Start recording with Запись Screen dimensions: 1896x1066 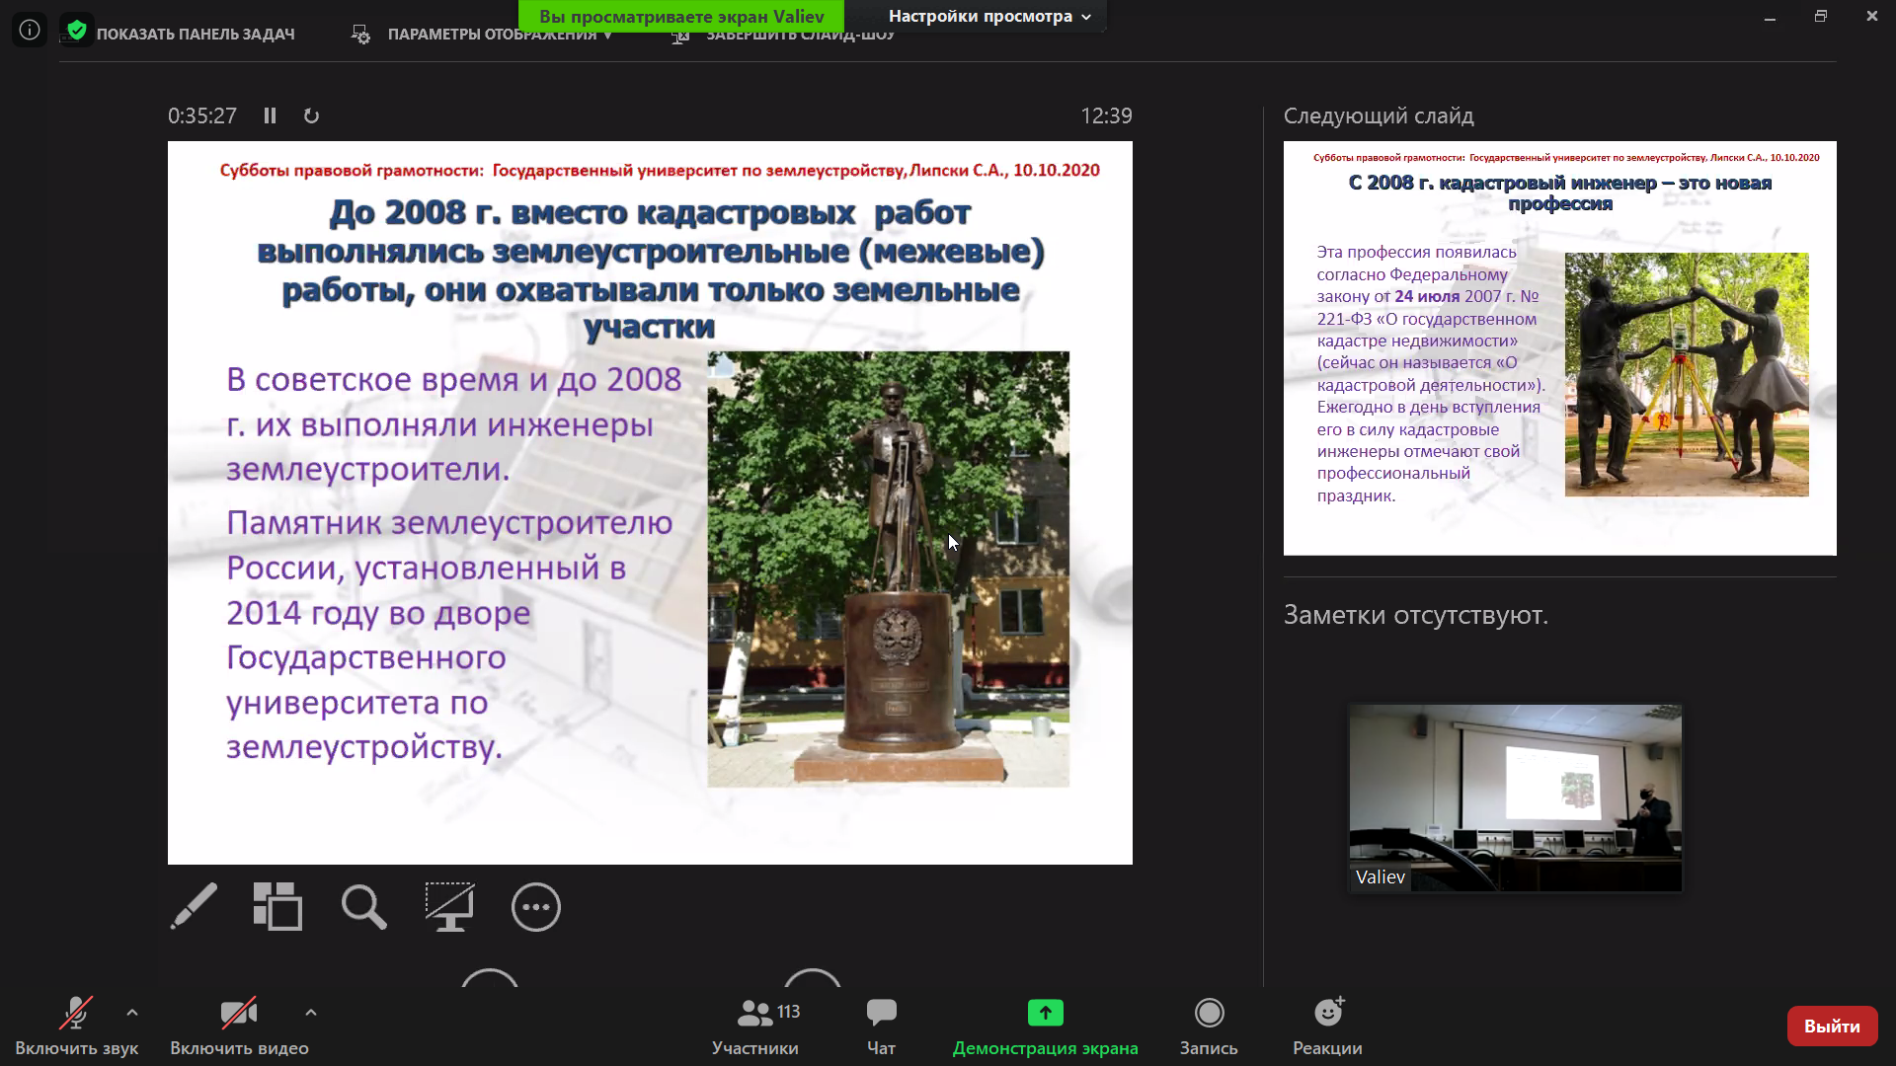click(x=1209, y=1027)
